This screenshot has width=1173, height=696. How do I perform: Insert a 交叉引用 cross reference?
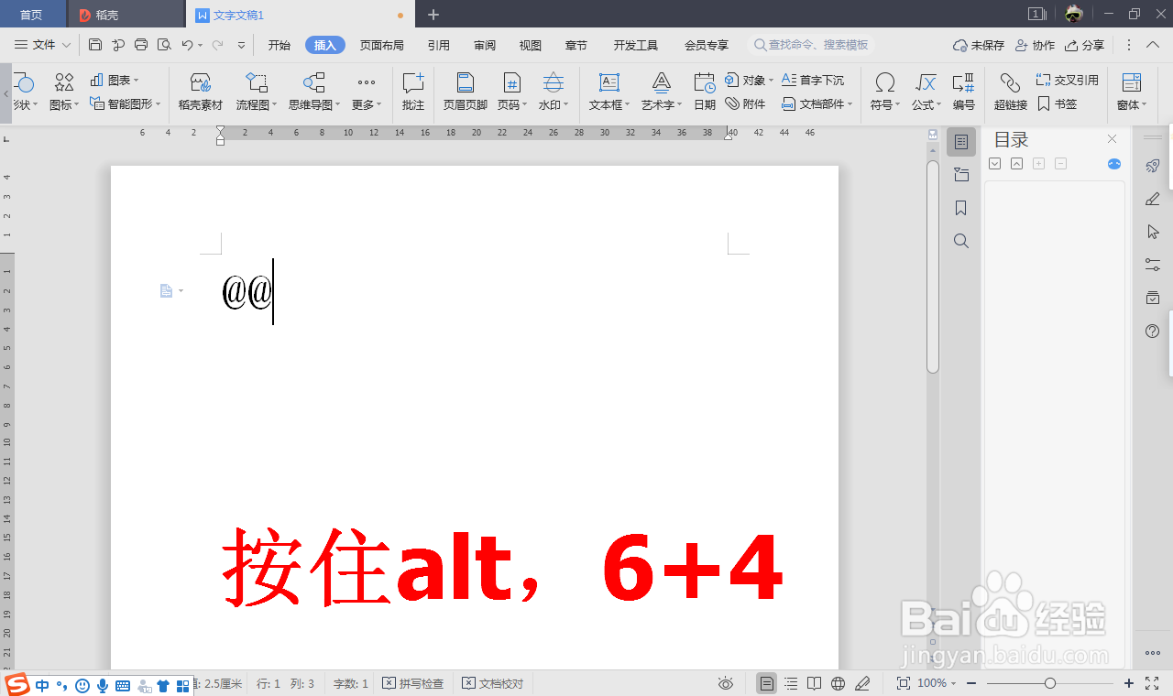pos(1067,81)
